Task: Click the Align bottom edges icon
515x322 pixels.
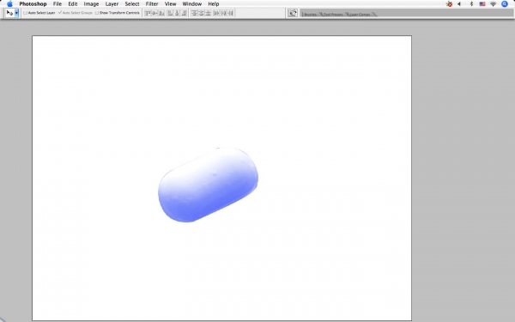Action: coord(161,13)
